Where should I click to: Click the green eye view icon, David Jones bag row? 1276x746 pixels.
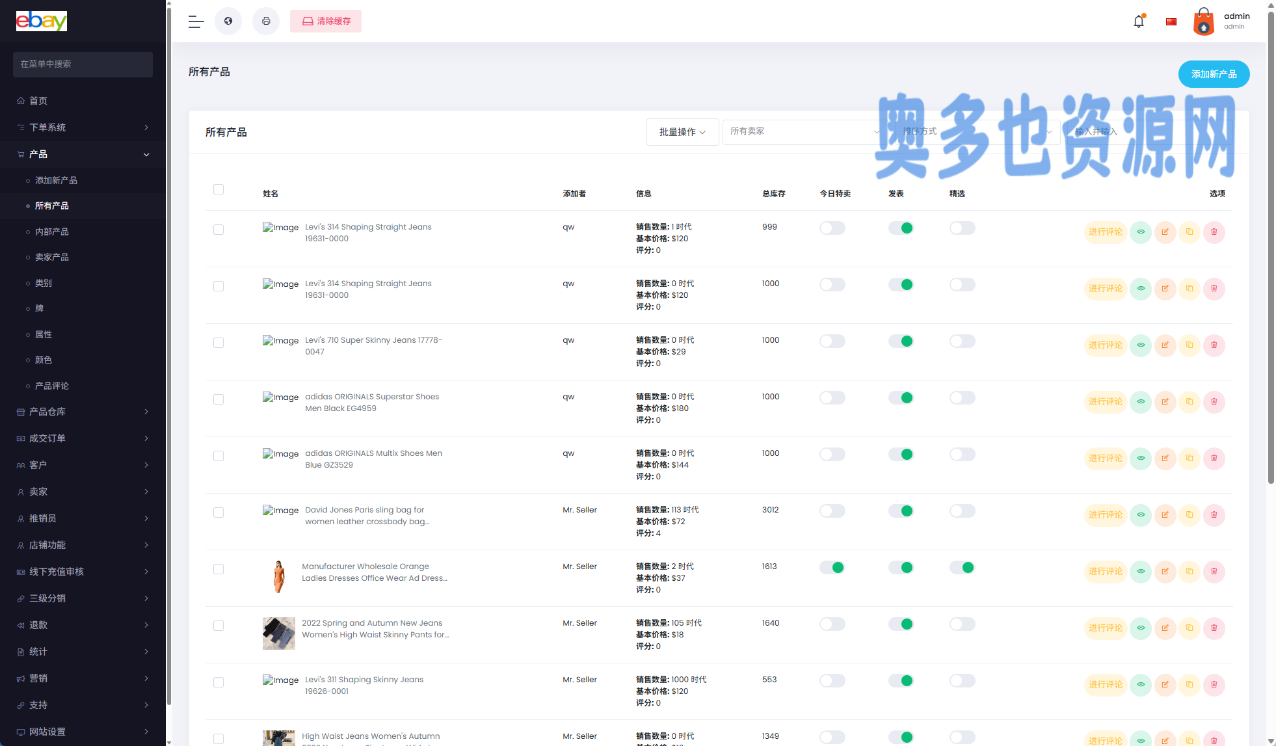coord(1141,515)
